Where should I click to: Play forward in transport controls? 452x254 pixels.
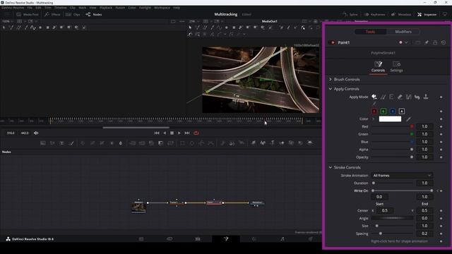[x=179, y=133]
